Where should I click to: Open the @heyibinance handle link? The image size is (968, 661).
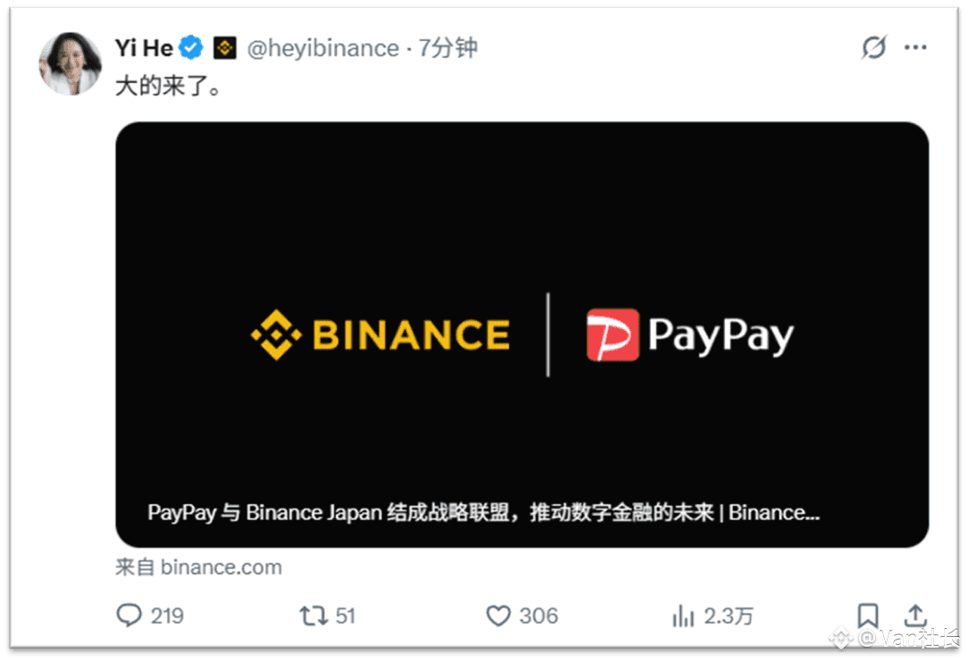pos(323,48)
